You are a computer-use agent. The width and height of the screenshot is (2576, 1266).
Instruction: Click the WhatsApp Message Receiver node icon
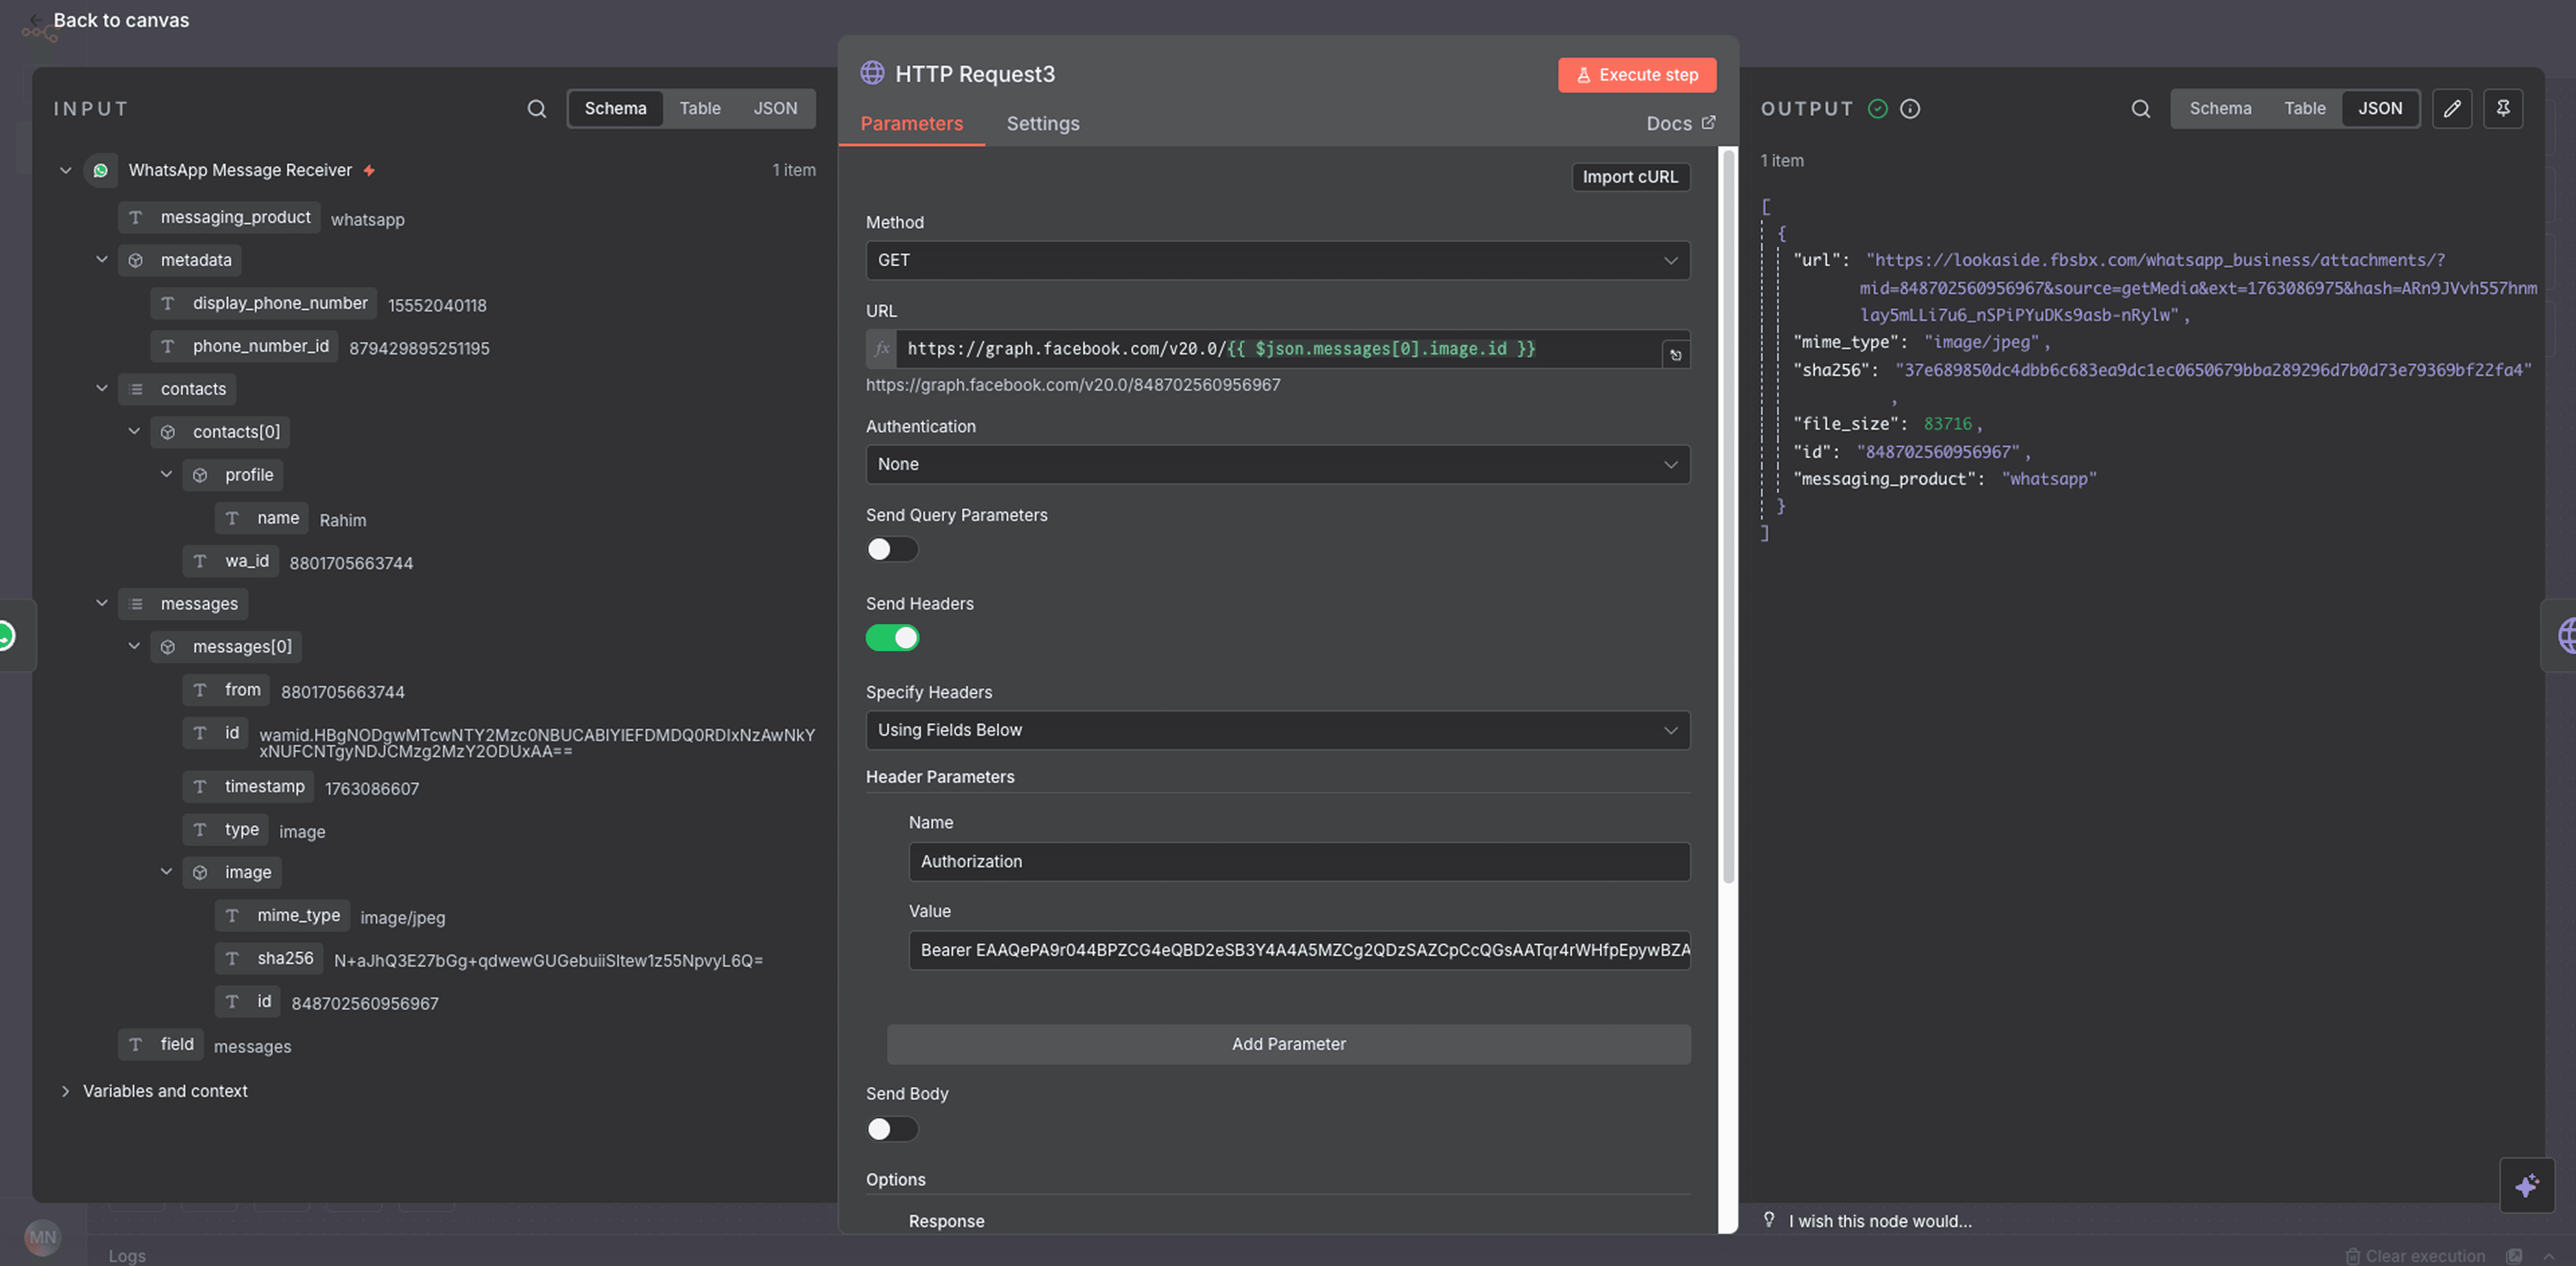(101, 170)
